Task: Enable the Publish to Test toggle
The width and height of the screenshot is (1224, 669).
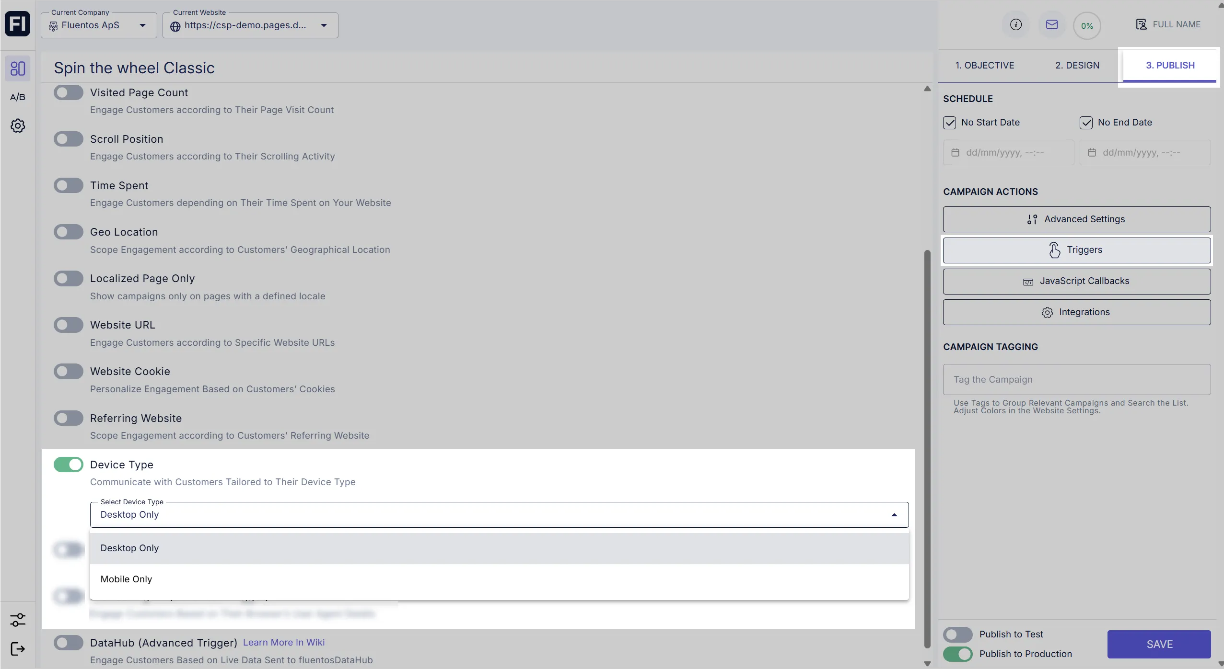Action: click(957, 635)
